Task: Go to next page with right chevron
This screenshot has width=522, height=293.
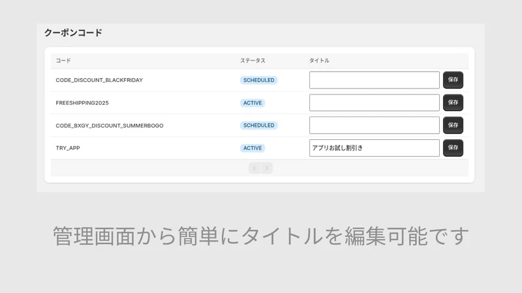Action: pos(267,168)
